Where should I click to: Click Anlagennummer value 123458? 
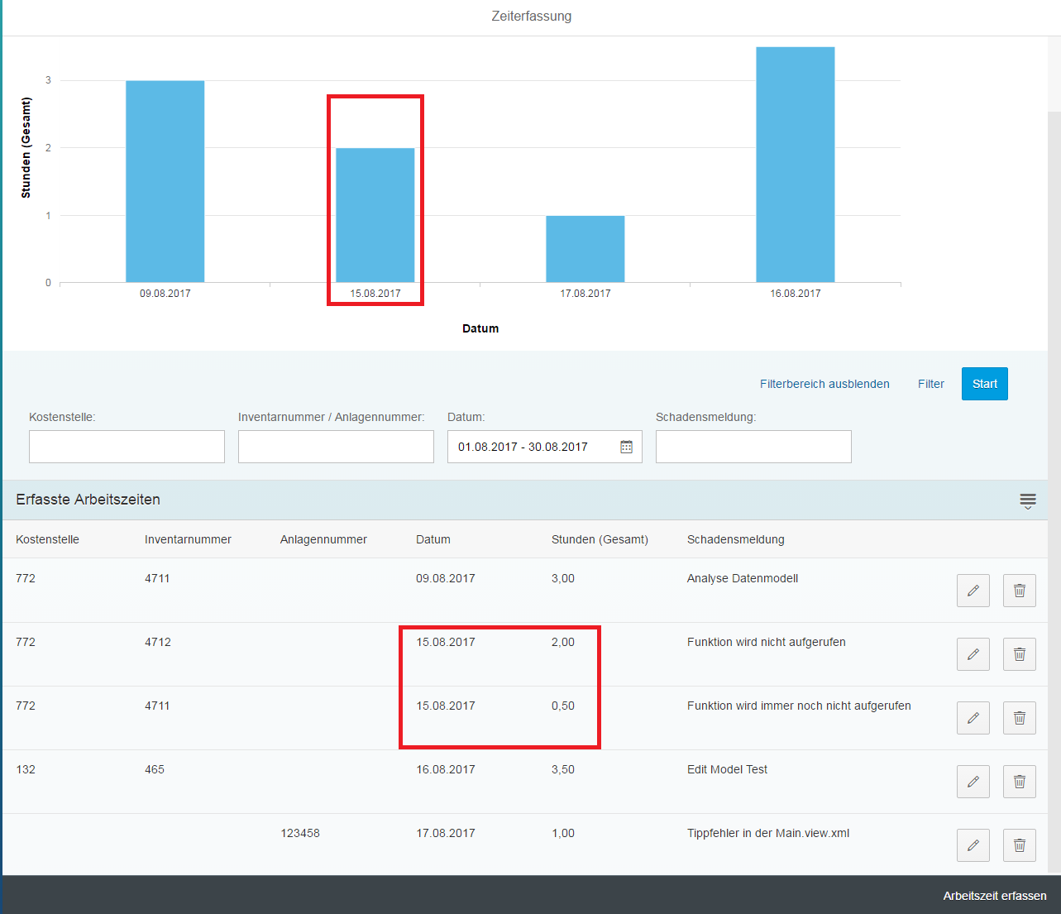tap(300, 833)
